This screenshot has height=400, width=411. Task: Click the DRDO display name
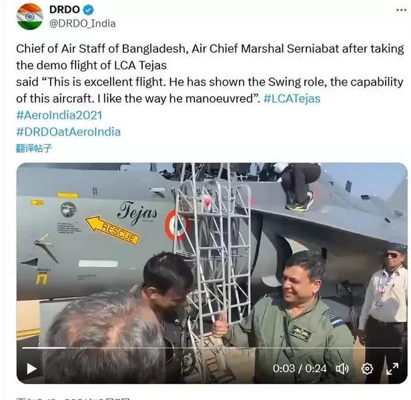[x=65, y=10]
